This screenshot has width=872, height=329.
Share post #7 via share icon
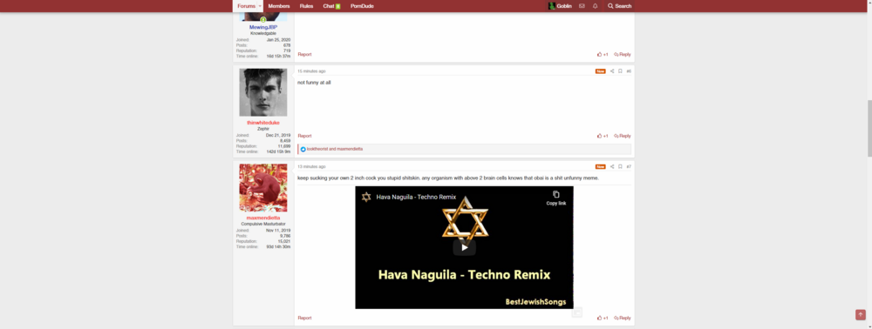pos(612,166)
